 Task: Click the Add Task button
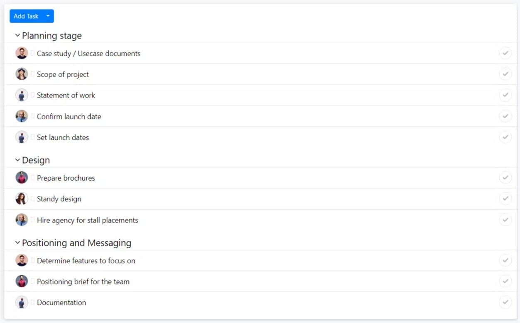coord(26,16)
